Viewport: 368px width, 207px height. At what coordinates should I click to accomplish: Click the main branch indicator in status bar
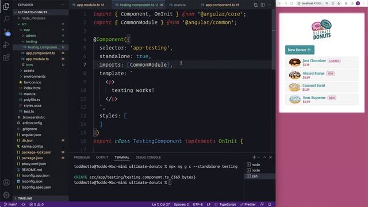click(x=11, y=205)
